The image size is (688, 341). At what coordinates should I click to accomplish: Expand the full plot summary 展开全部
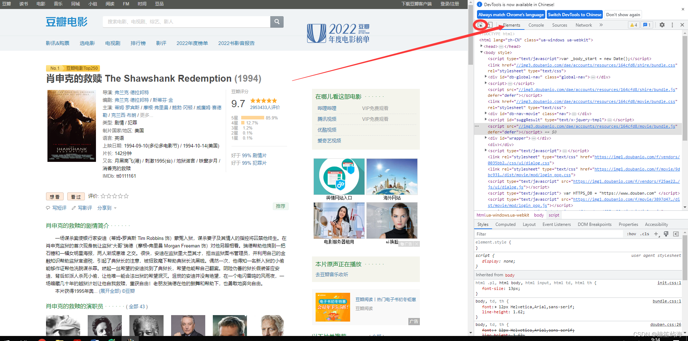110,291
